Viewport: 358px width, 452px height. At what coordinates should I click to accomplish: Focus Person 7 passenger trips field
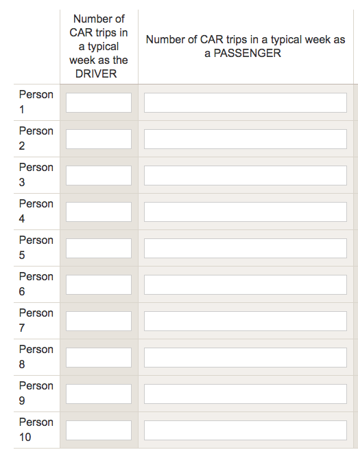coord(246,321)
